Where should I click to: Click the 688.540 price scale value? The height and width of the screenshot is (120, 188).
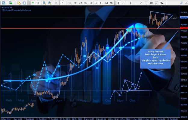click(184, 62)
